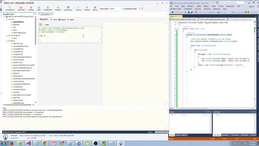
Task: Click Visual Studio undo button
Action: [196, 13]
